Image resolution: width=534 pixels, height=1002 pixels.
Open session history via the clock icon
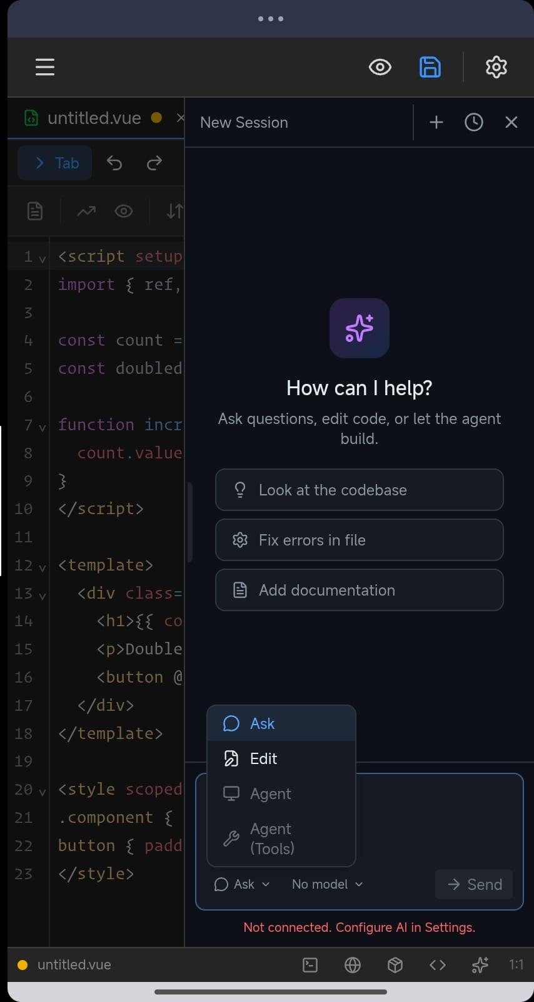[x=473, y=122]
